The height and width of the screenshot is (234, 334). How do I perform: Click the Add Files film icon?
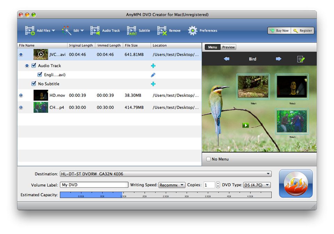(30, 31)
